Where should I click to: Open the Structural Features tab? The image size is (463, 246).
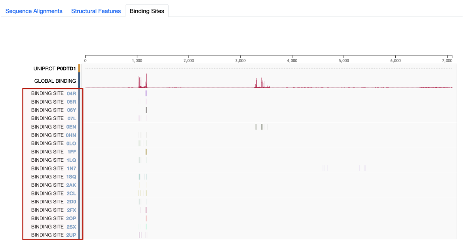coord(96,11)
